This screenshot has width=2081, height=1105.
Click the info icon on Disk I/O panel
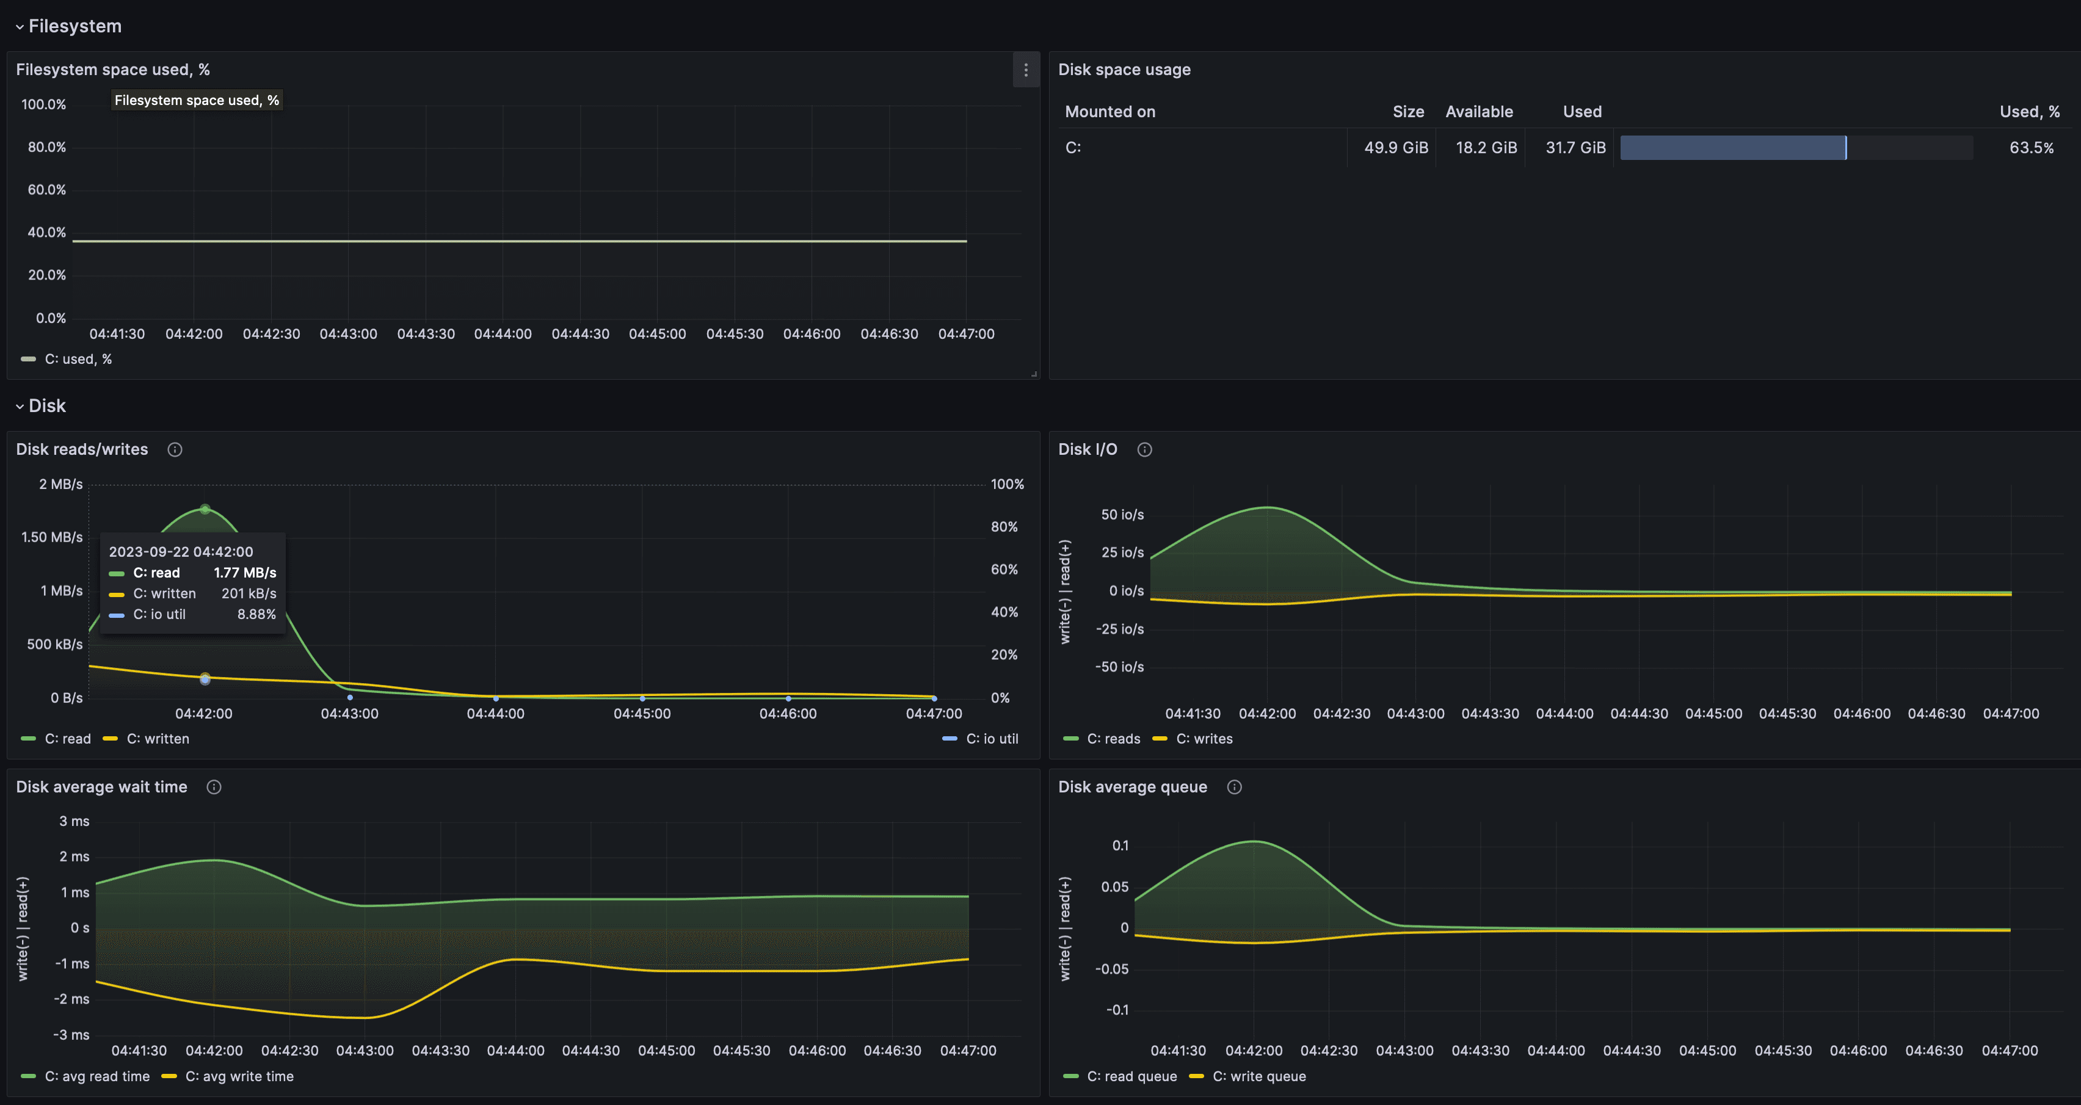pos(1145,449)
